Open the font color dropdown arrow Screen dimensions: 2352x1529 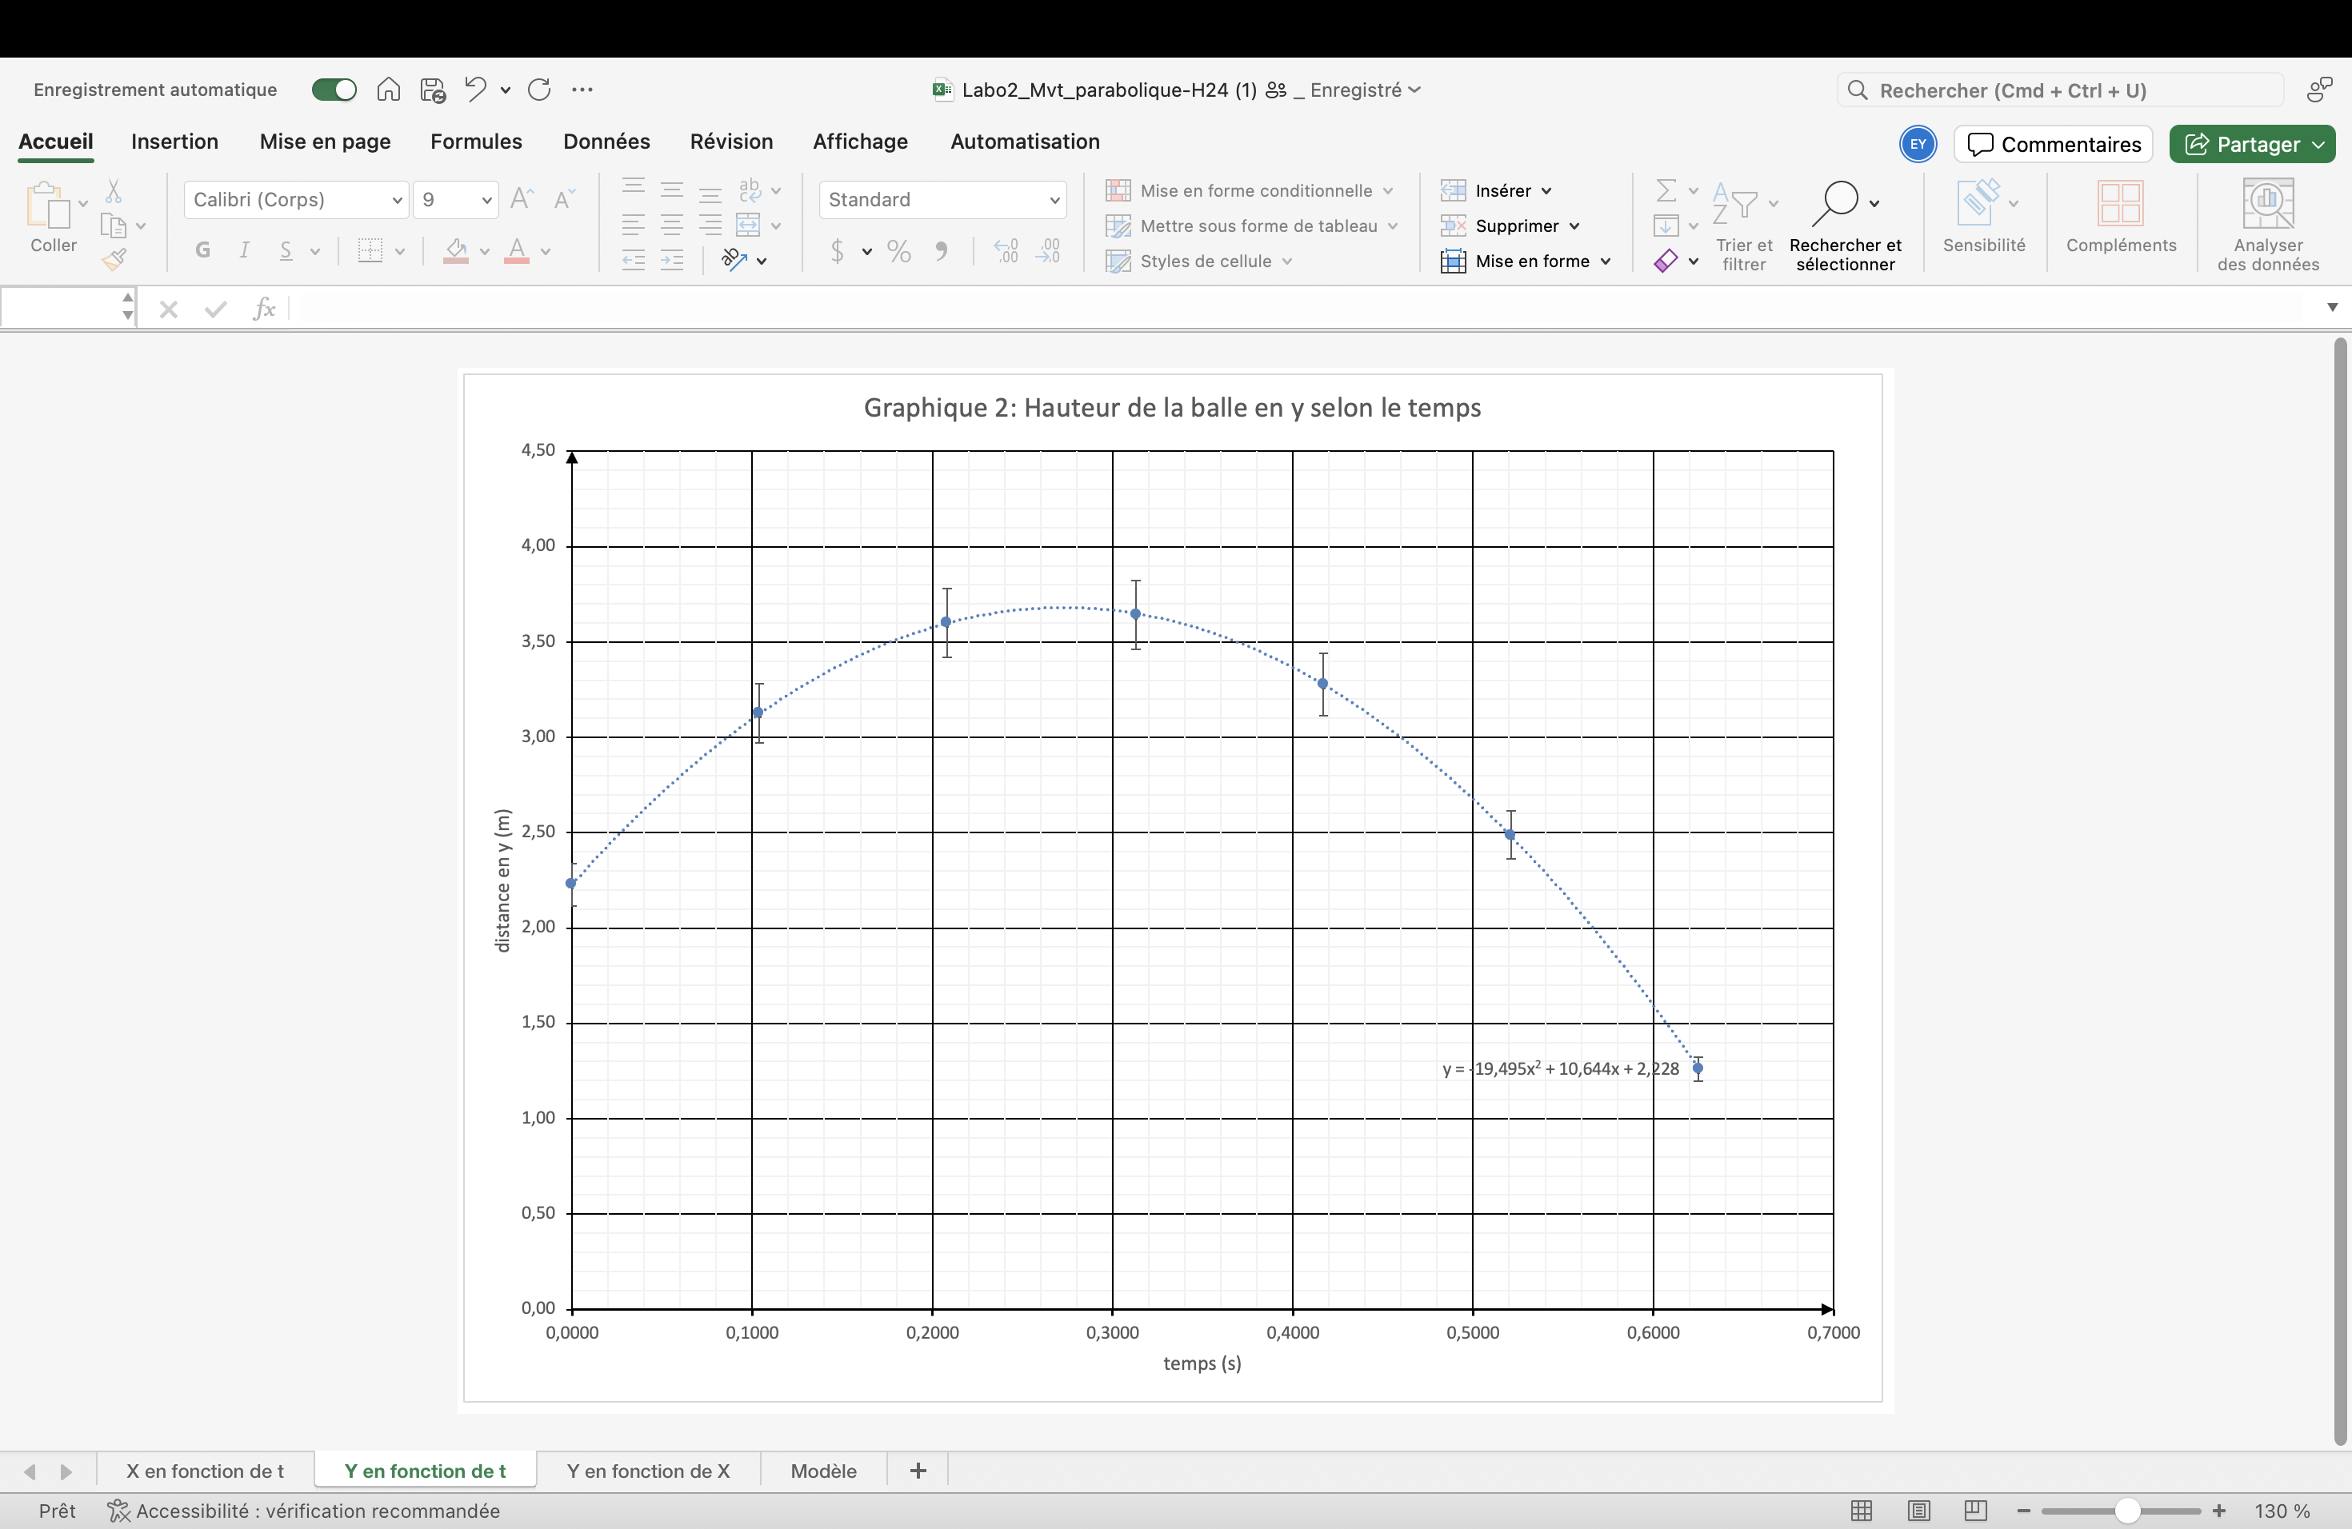point(546,251)
